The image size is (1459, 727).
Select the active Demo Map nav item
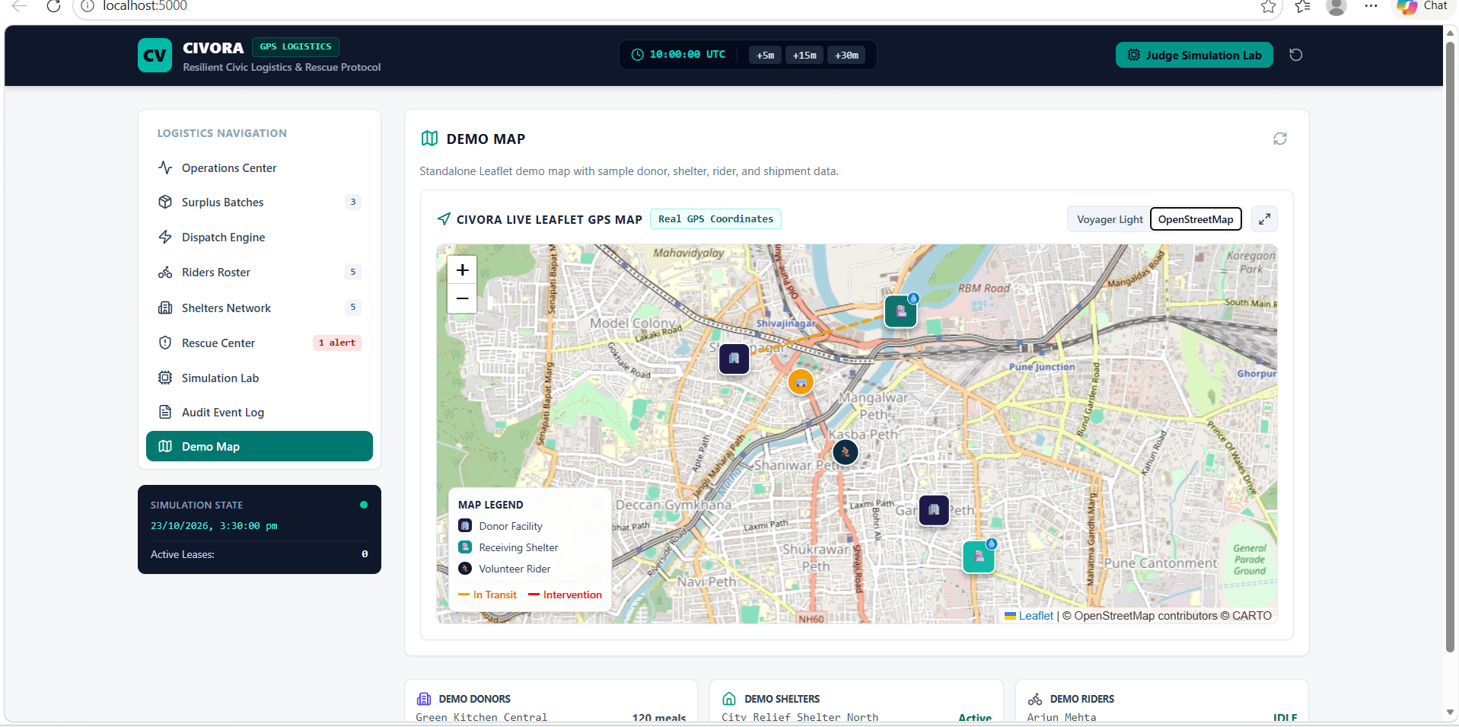259,446
